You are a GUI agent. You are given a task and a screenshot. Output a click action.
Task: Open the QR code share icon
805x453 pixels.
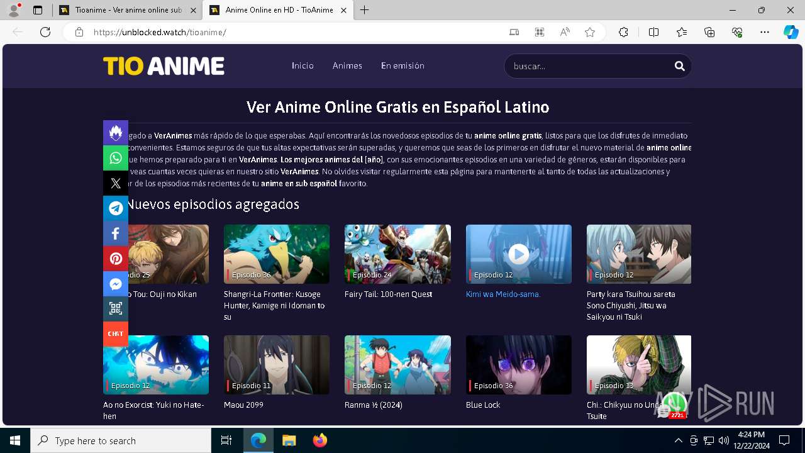point(116,308)
